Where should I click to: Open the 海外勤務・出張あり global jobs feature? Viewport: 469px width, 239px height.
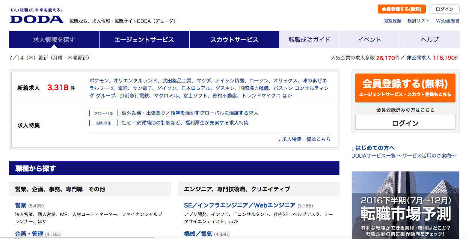pos(190,113)
